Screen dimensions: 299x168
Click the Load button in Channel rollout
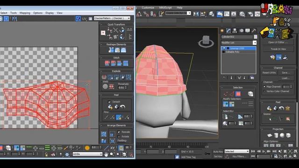click(x=285, y=78)
